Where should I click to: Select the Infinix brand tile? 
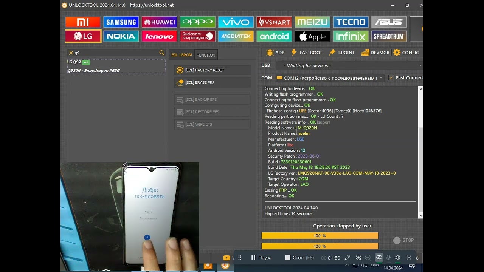click(x=351, y=36)
